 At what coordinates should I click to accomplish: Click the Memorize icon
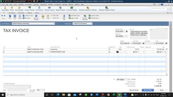click(24, 18)
